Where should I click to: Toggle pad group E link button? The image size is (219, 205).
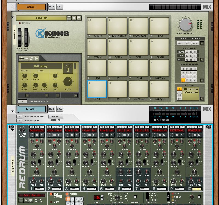click(x=191, y=56)
